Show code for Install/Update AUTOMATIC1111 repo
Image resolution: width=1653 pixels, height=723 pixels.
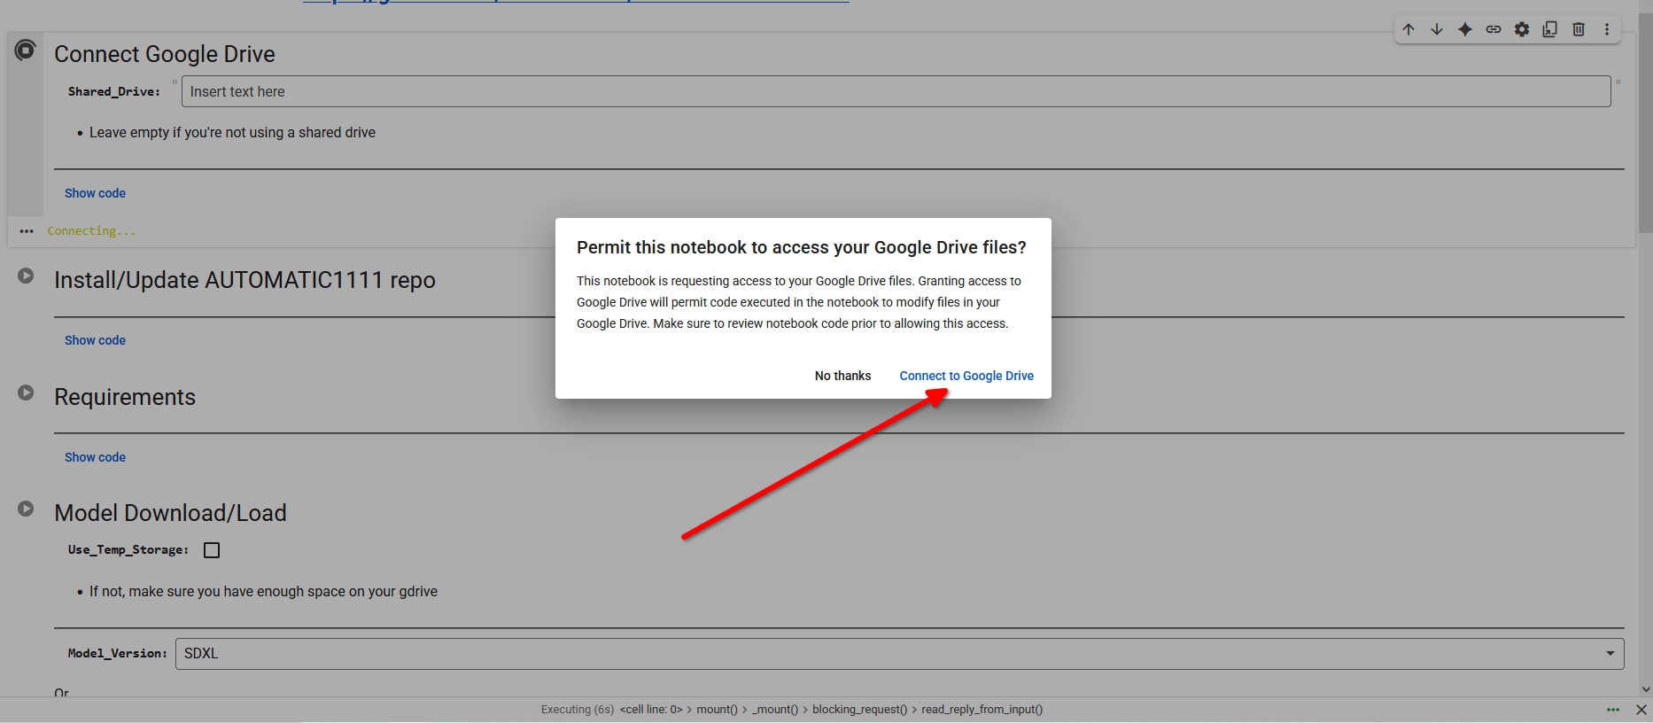pos(95,340)
